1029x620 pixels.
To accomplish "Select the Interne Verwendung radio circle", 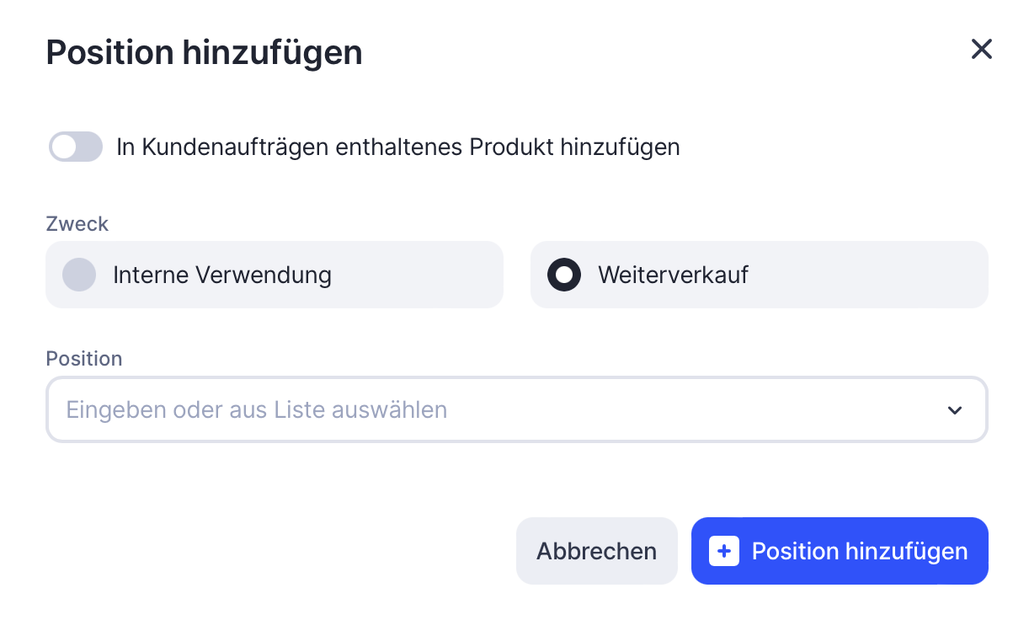I will [x=79, y=275].
